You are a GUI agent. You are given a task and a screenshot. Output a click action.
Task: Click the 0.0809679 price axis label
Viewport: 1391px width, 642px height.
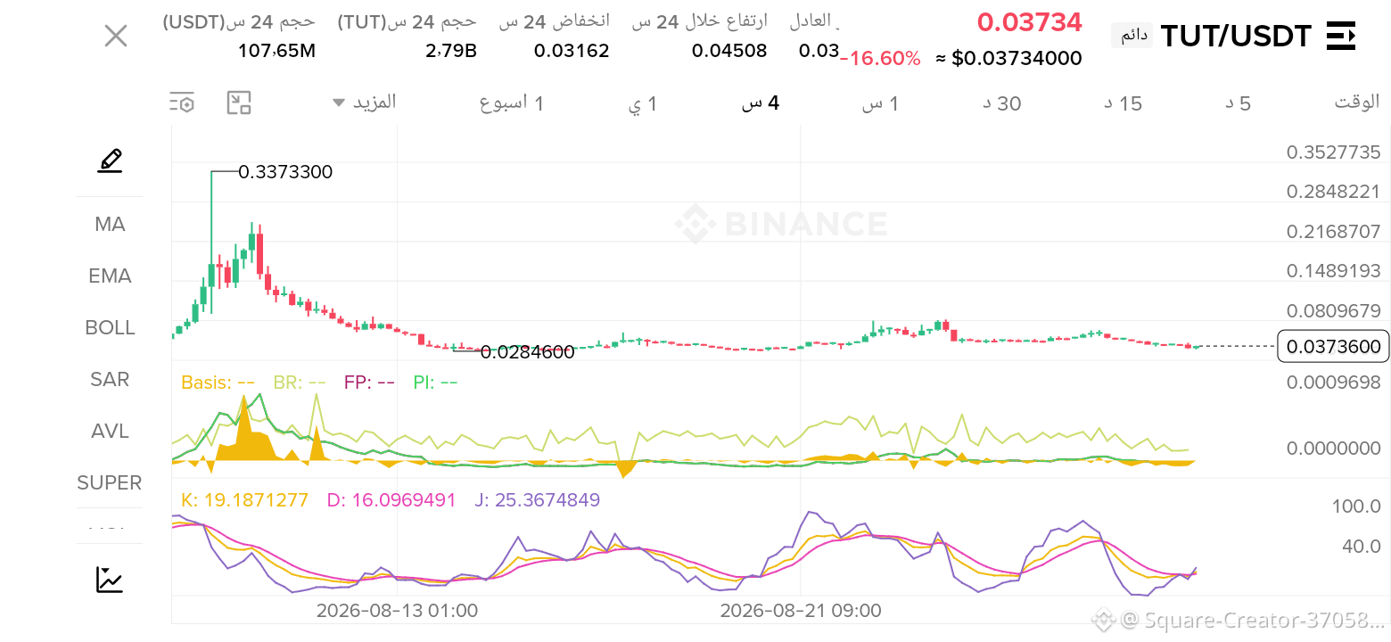coord(1333,311)
